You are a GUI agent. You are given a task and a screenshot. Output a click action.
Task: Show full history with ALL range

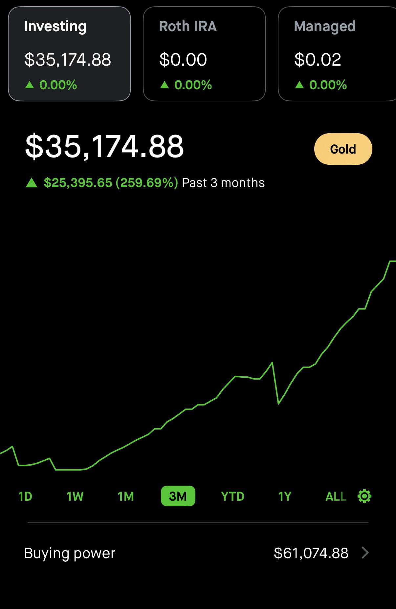click(336, 496)
